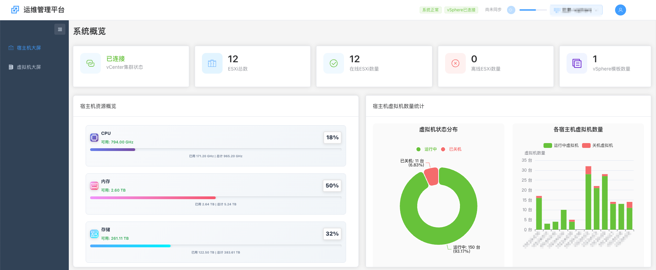Click the sync loading spinner button
656x270 pixels.
511,10
